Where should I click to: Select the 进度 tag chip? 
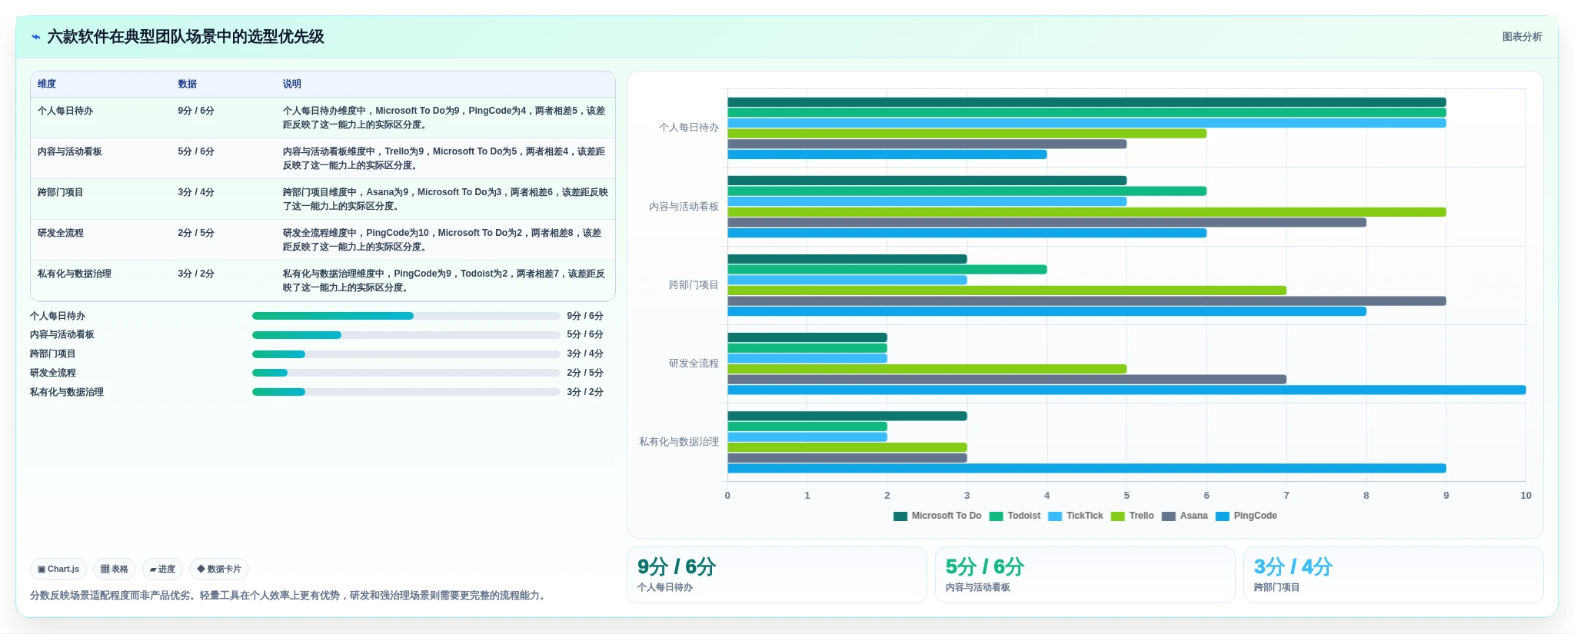click(162, 569)
